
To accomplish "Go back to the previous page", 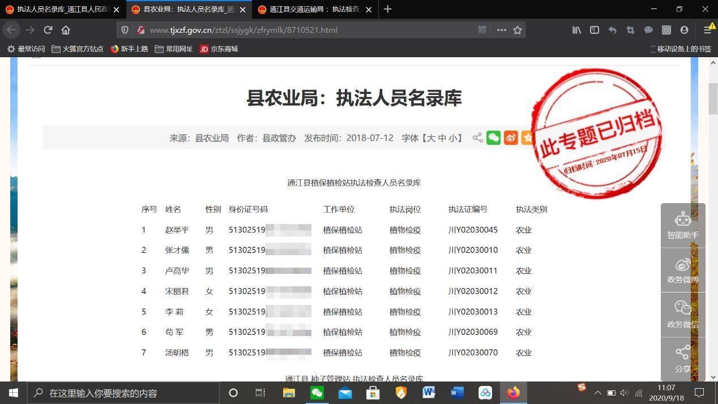I will pos(12,30).
